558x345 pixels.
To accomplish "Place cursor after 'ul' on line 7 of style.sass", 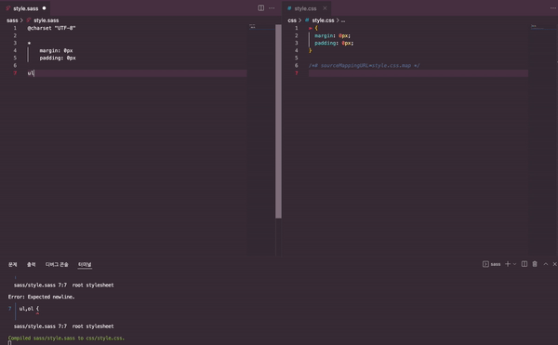I will tap(34, 73).
